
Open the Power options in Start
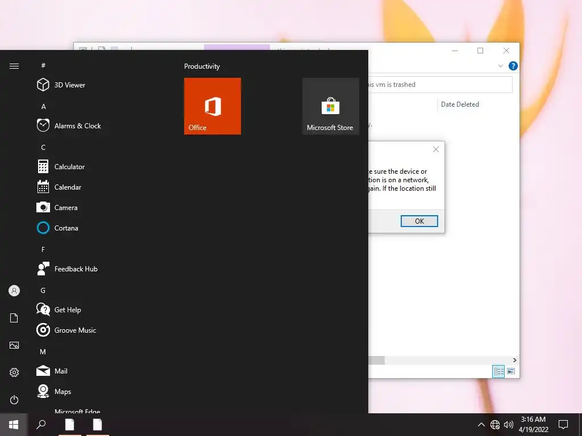pyautogui.click(x=14, y=400)
